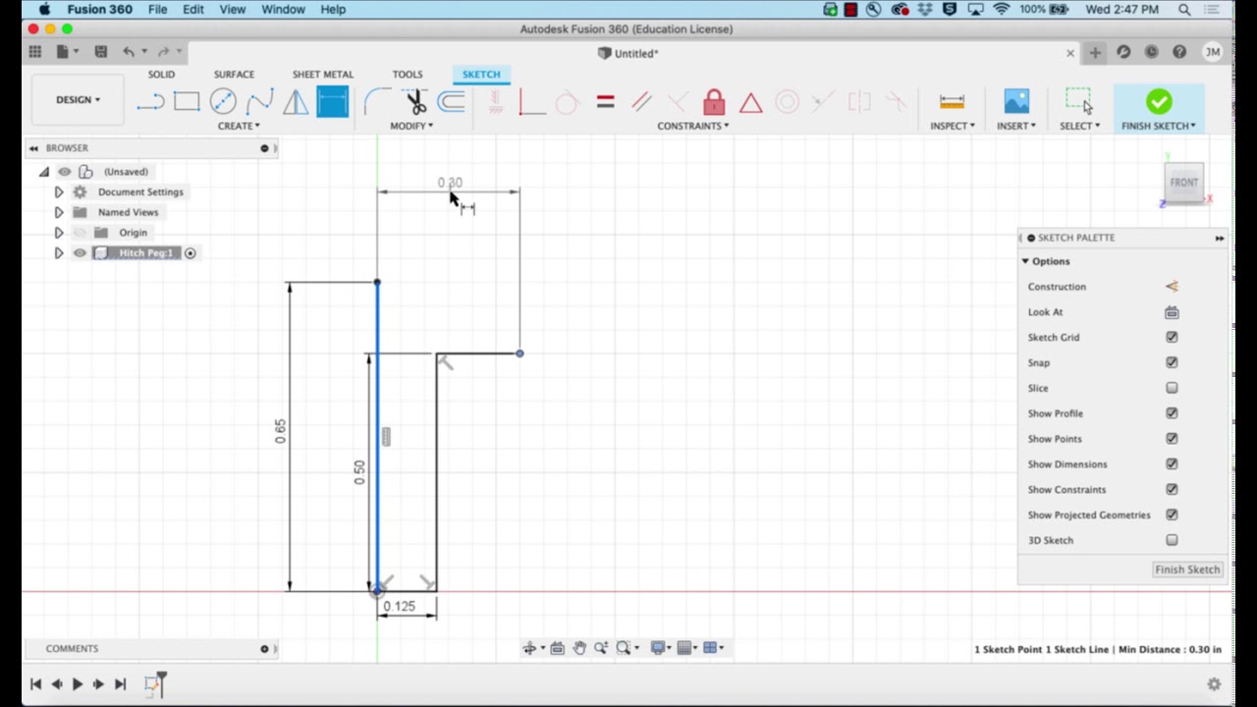Open the File menu in menu bar
This screenshot has width=1257, height=707.
point(157,9)
